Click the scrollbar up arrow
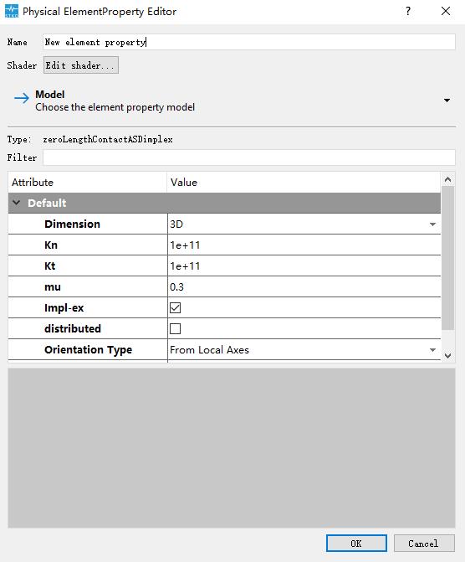This screenshot has width=465, height=562. pos(447,179)
